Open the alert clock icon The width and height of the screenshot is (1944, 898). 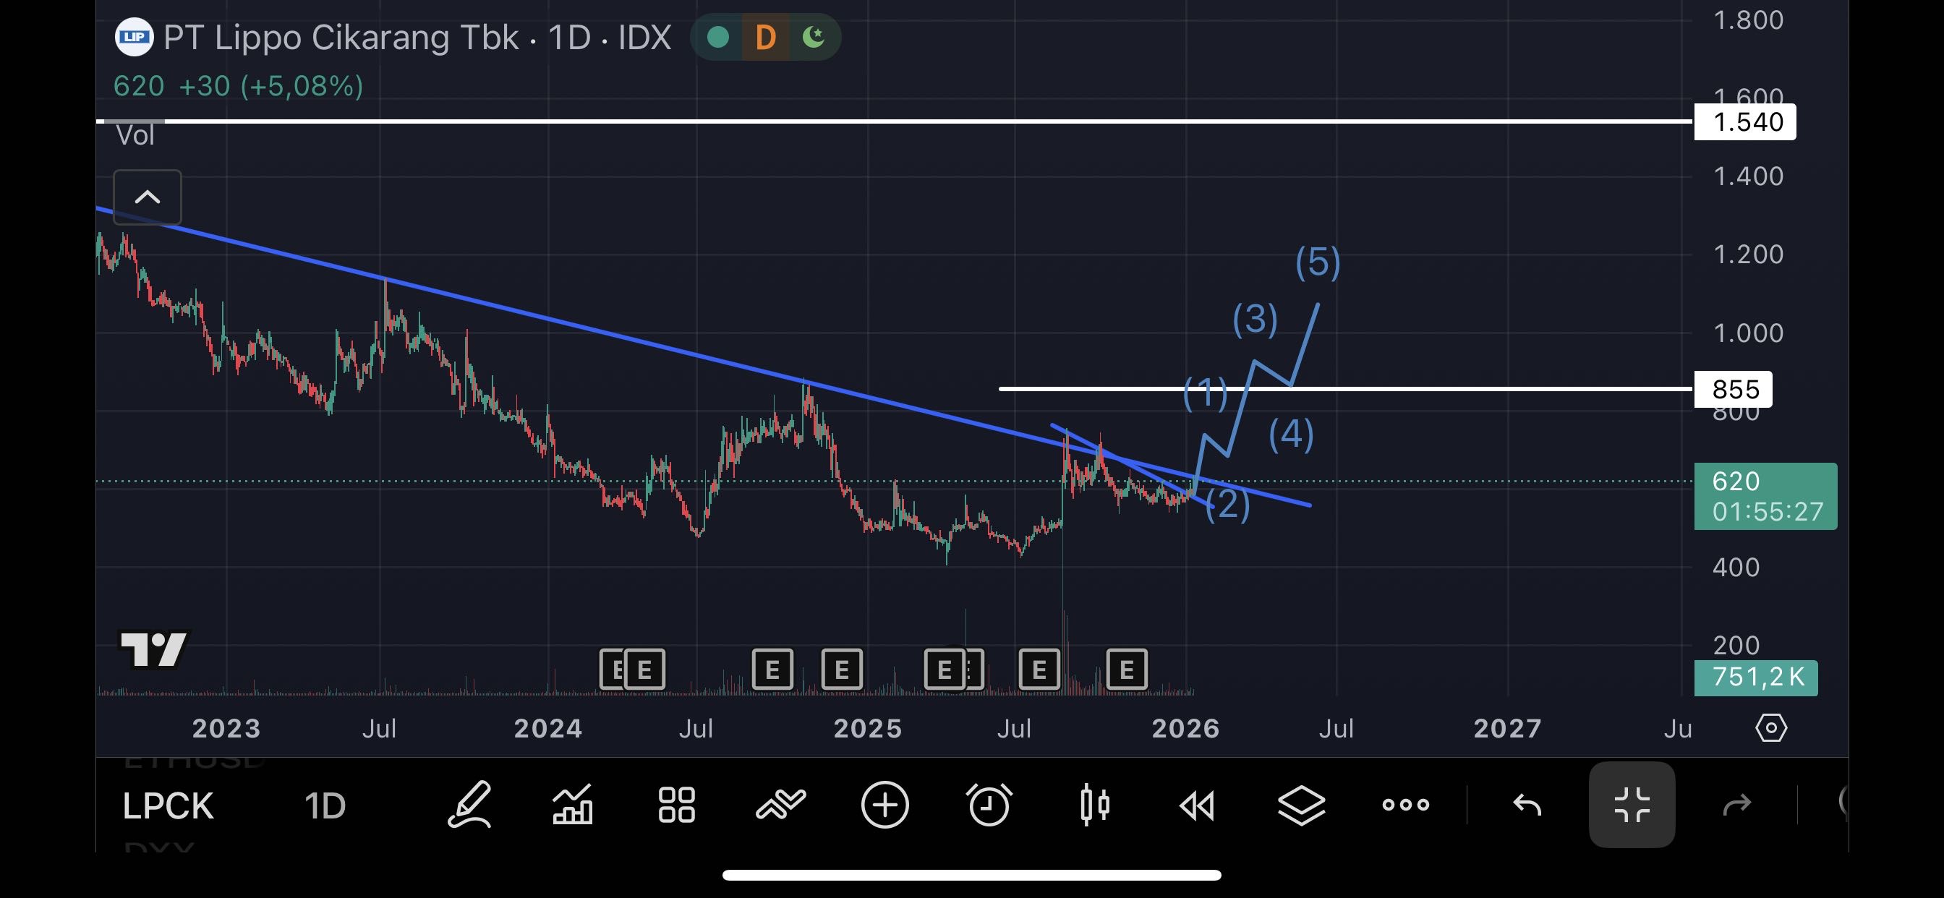[x=989, y=805]
